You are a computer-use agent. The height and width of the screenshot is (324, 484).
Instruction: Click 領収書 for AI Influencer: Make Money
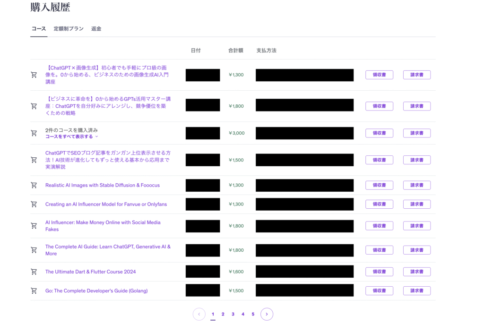point(380,226)
